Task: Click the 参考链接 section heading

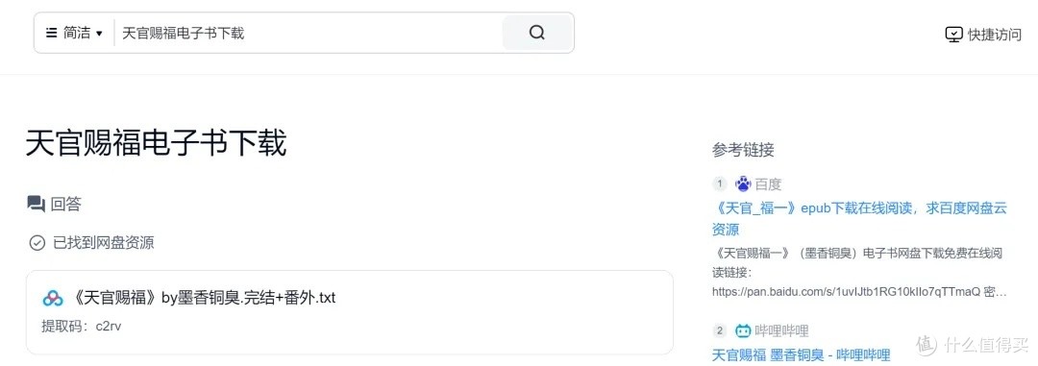Action: [x=743, y=150]
